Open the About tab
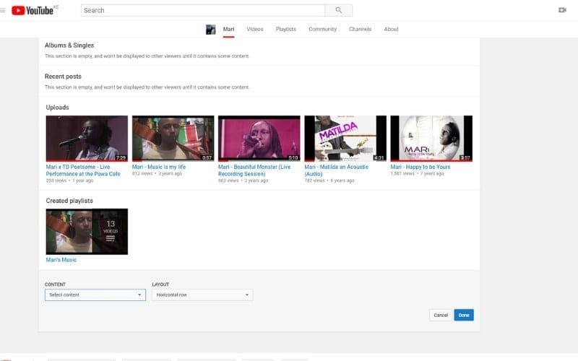 [x=391, y=29]
